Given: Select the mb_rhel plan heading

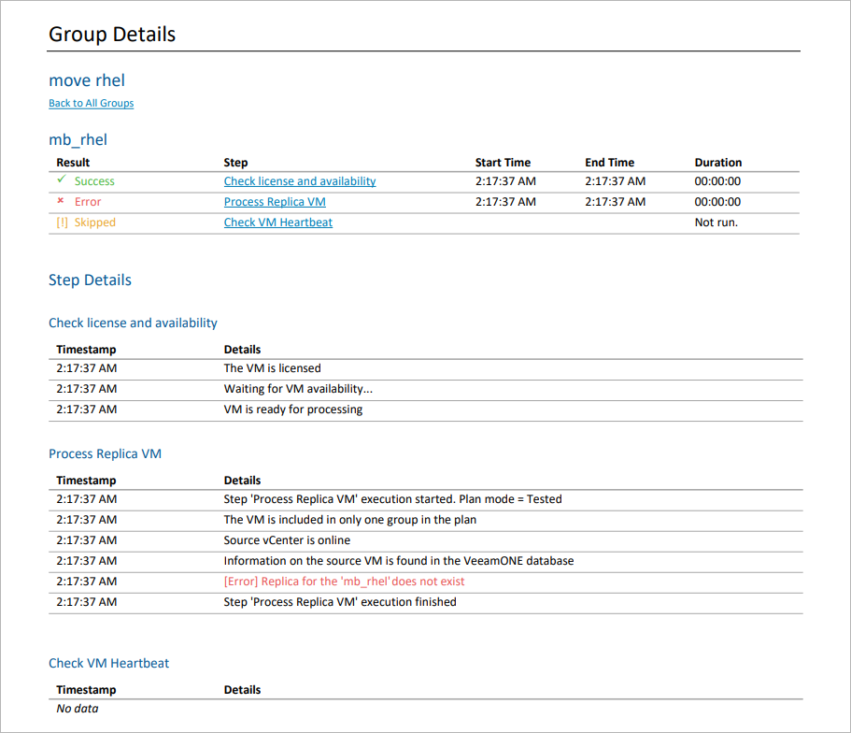Looking at the screenshot, I should 78,138.
